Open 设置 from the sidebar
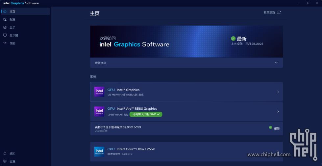322x166 pixels. pos(25,161)
